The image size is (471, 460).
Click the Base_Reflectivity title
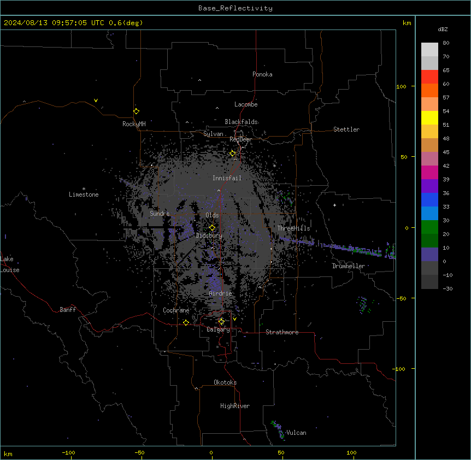point(236,8)
